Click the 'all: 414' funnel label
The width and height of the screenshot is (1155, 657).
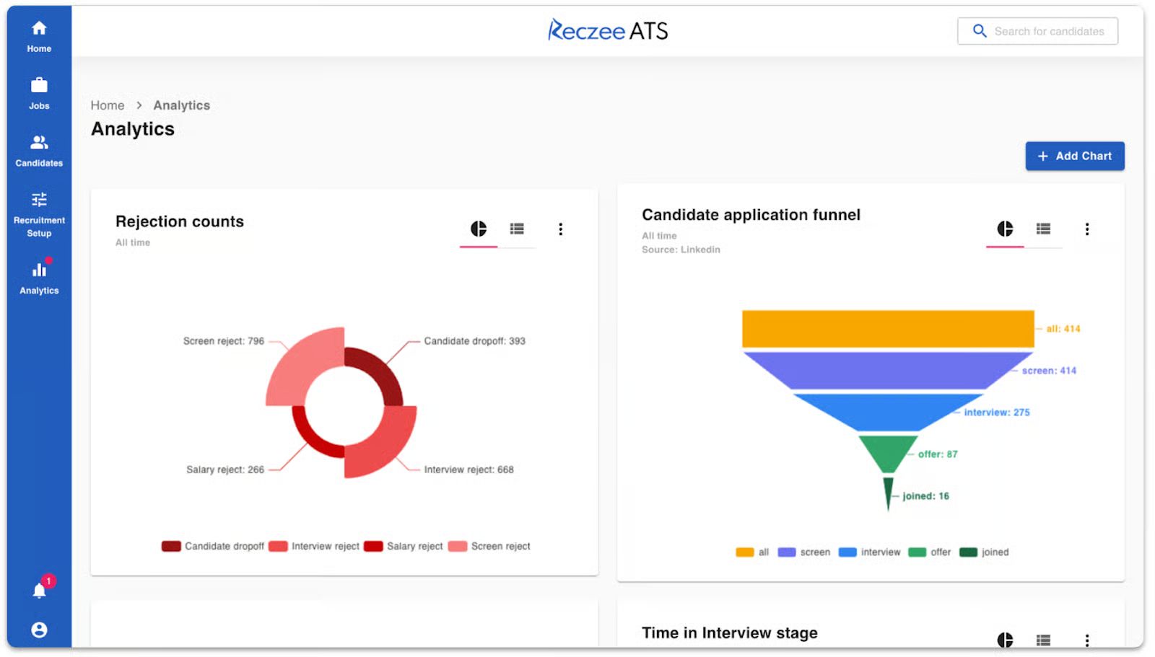tap(1063, 329)
